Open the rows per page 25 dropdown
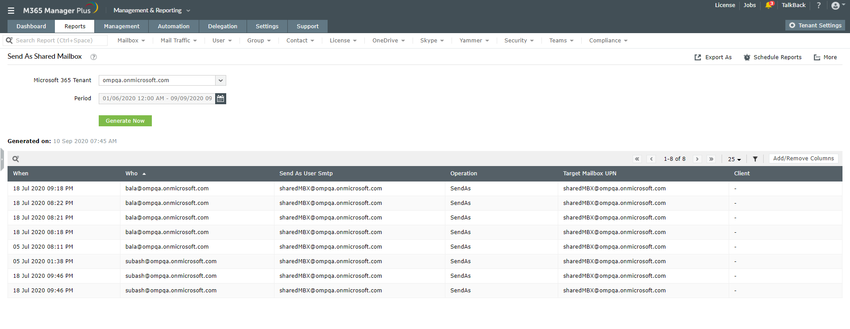 click(x=734, y=159)
